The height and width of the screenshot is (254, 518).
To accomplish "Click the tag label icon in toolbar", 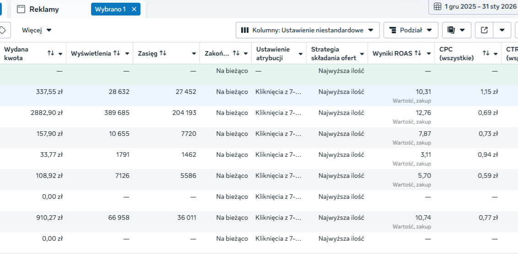I will (3, 30).
